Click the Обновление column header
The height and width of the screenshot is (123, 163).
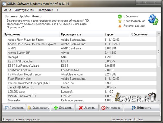(x=143, y=35)
